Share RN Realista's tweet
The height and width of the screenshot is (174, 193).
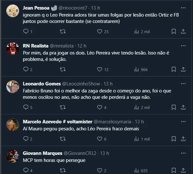183,69
